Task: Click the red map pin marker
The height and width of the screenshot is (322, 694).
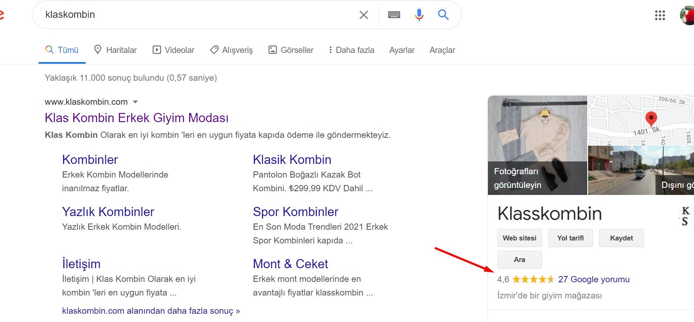Action: click(x=651, y=118)
